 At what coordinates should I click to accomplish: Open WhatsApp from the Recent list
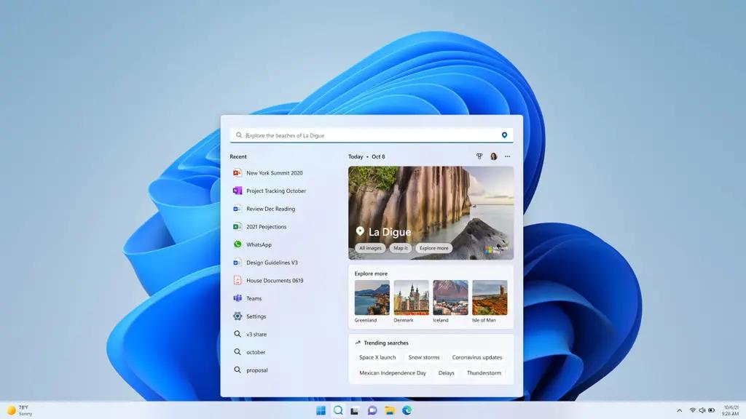pos(259,244)
